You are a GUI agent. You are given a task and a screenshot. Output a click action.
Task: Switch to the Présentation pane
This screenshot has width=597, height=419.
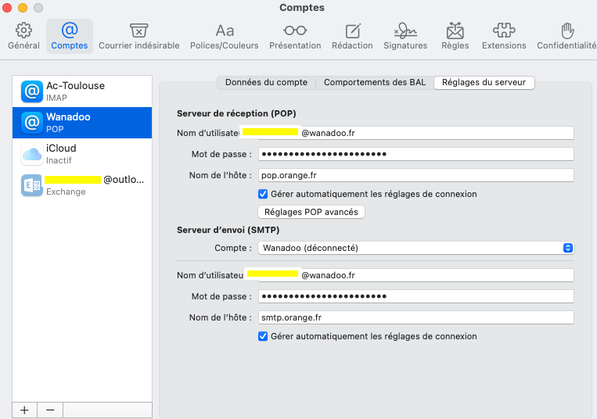(295, 36)
